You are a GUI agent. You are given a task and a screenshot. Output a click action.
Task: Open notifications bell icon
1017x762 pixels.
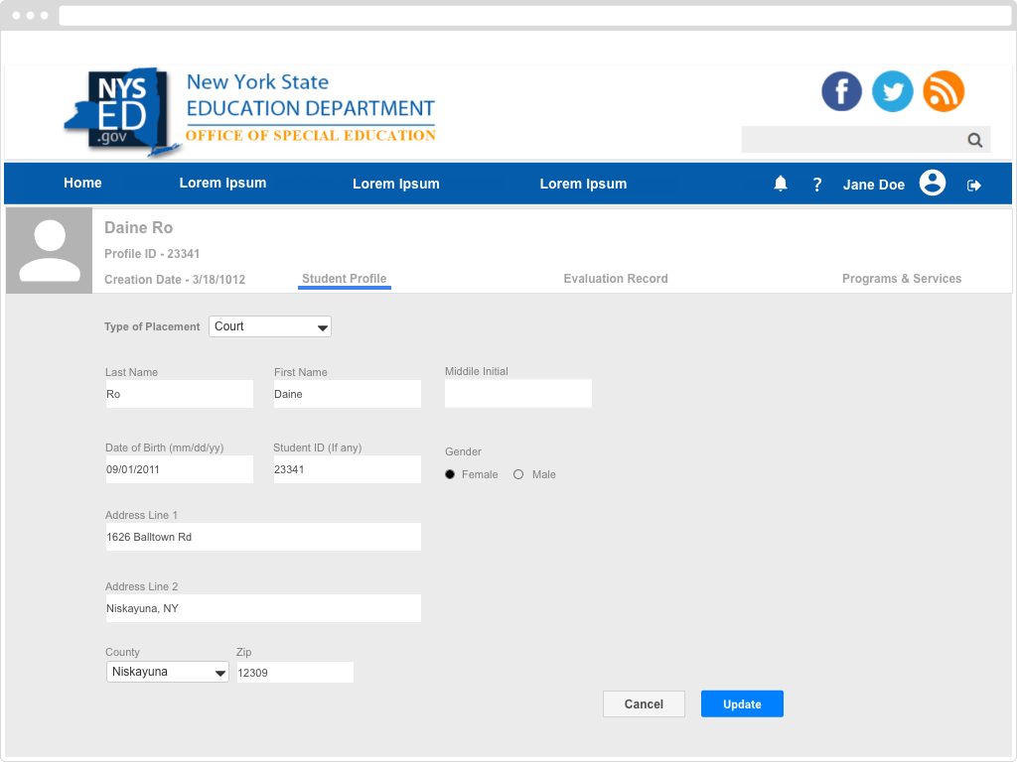click(x=781, y=184)
